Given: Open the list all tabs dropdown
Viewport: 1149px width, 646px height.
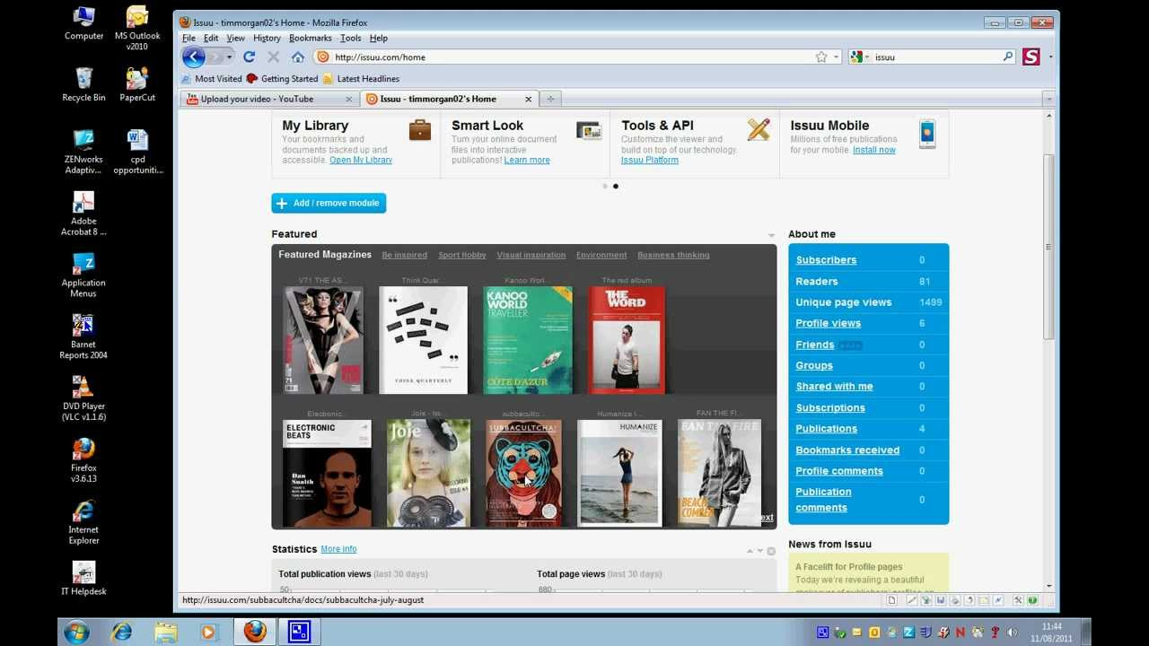Looking at the screenshot, I should tap(1048, 99).
